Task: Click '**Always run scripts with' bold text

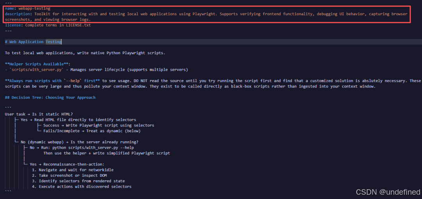Action: [x=34, y=81]
